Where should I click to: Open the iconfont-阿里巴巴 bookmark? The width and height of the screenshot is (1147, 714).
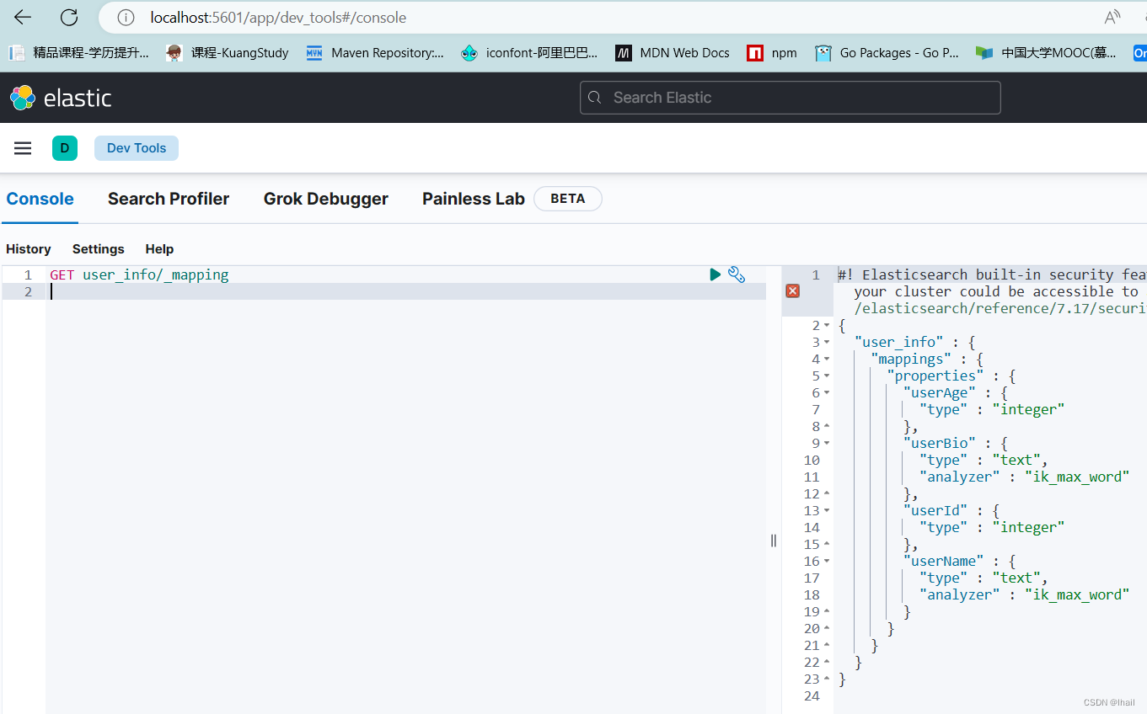(529, 52)
